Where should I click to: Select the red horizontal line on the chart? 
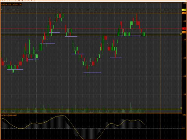91,29
